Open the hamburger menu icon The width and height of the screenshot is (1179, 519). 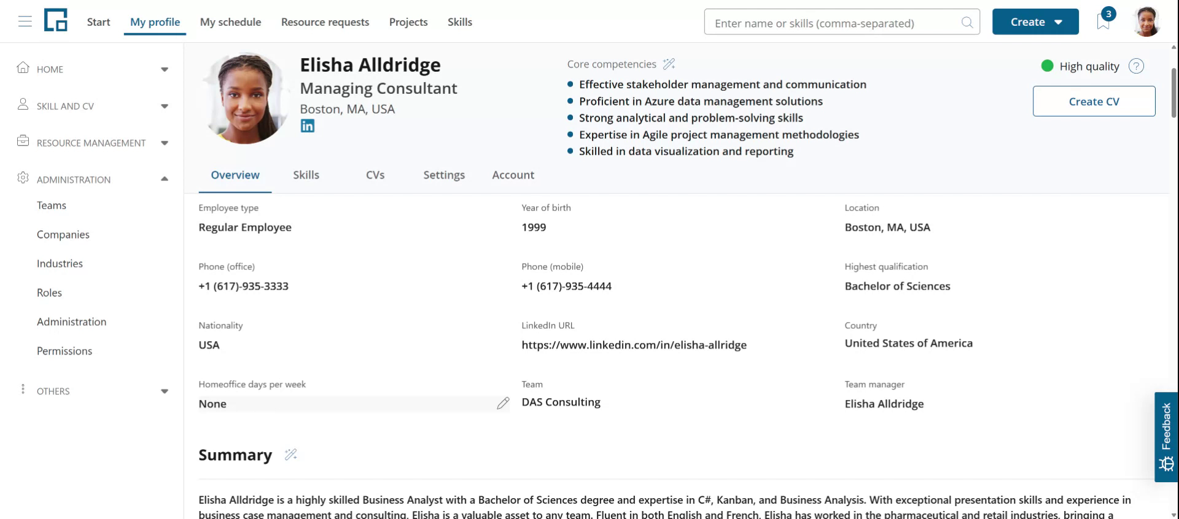(25, 21)
